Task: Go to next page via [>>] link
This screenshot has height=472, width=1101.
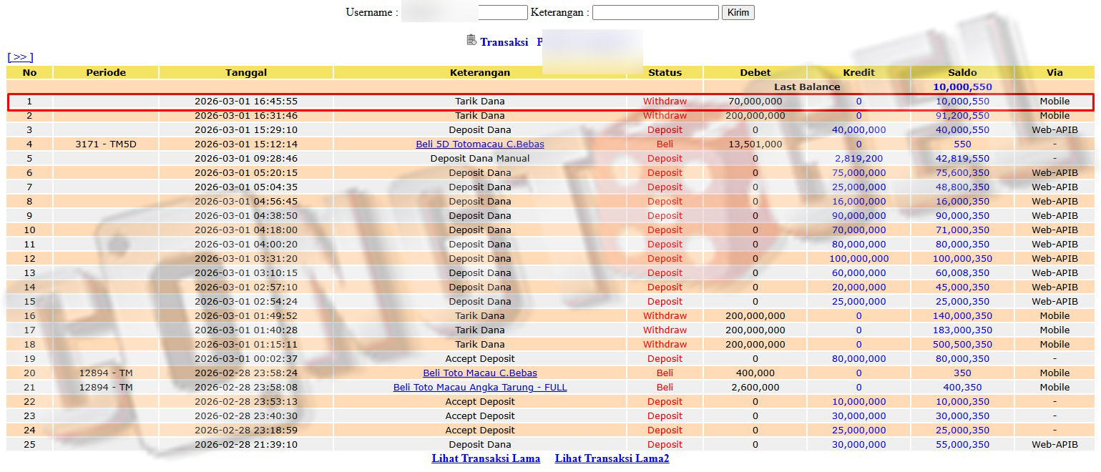Action: 20,57
